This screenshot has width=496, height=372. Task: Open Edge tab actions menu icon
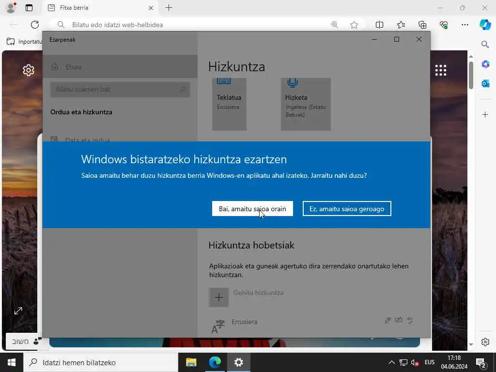tap(29, 8)
